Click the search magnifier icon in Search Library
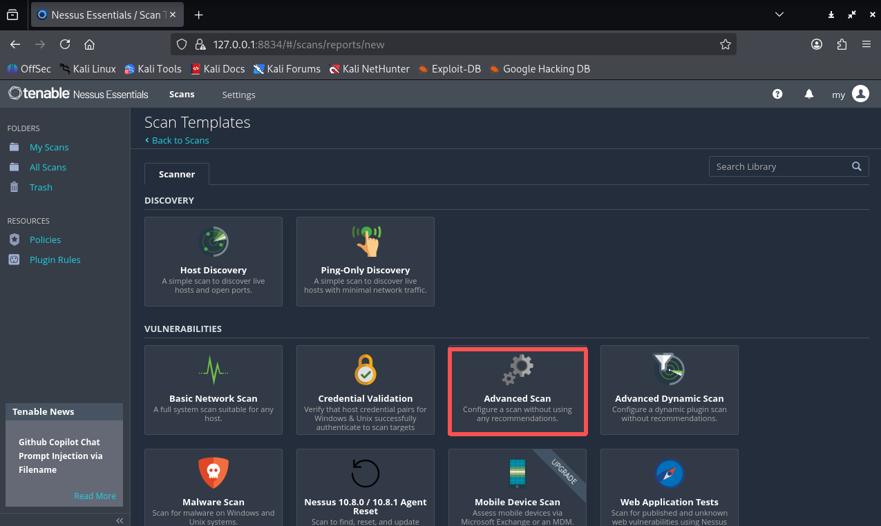 857,166
